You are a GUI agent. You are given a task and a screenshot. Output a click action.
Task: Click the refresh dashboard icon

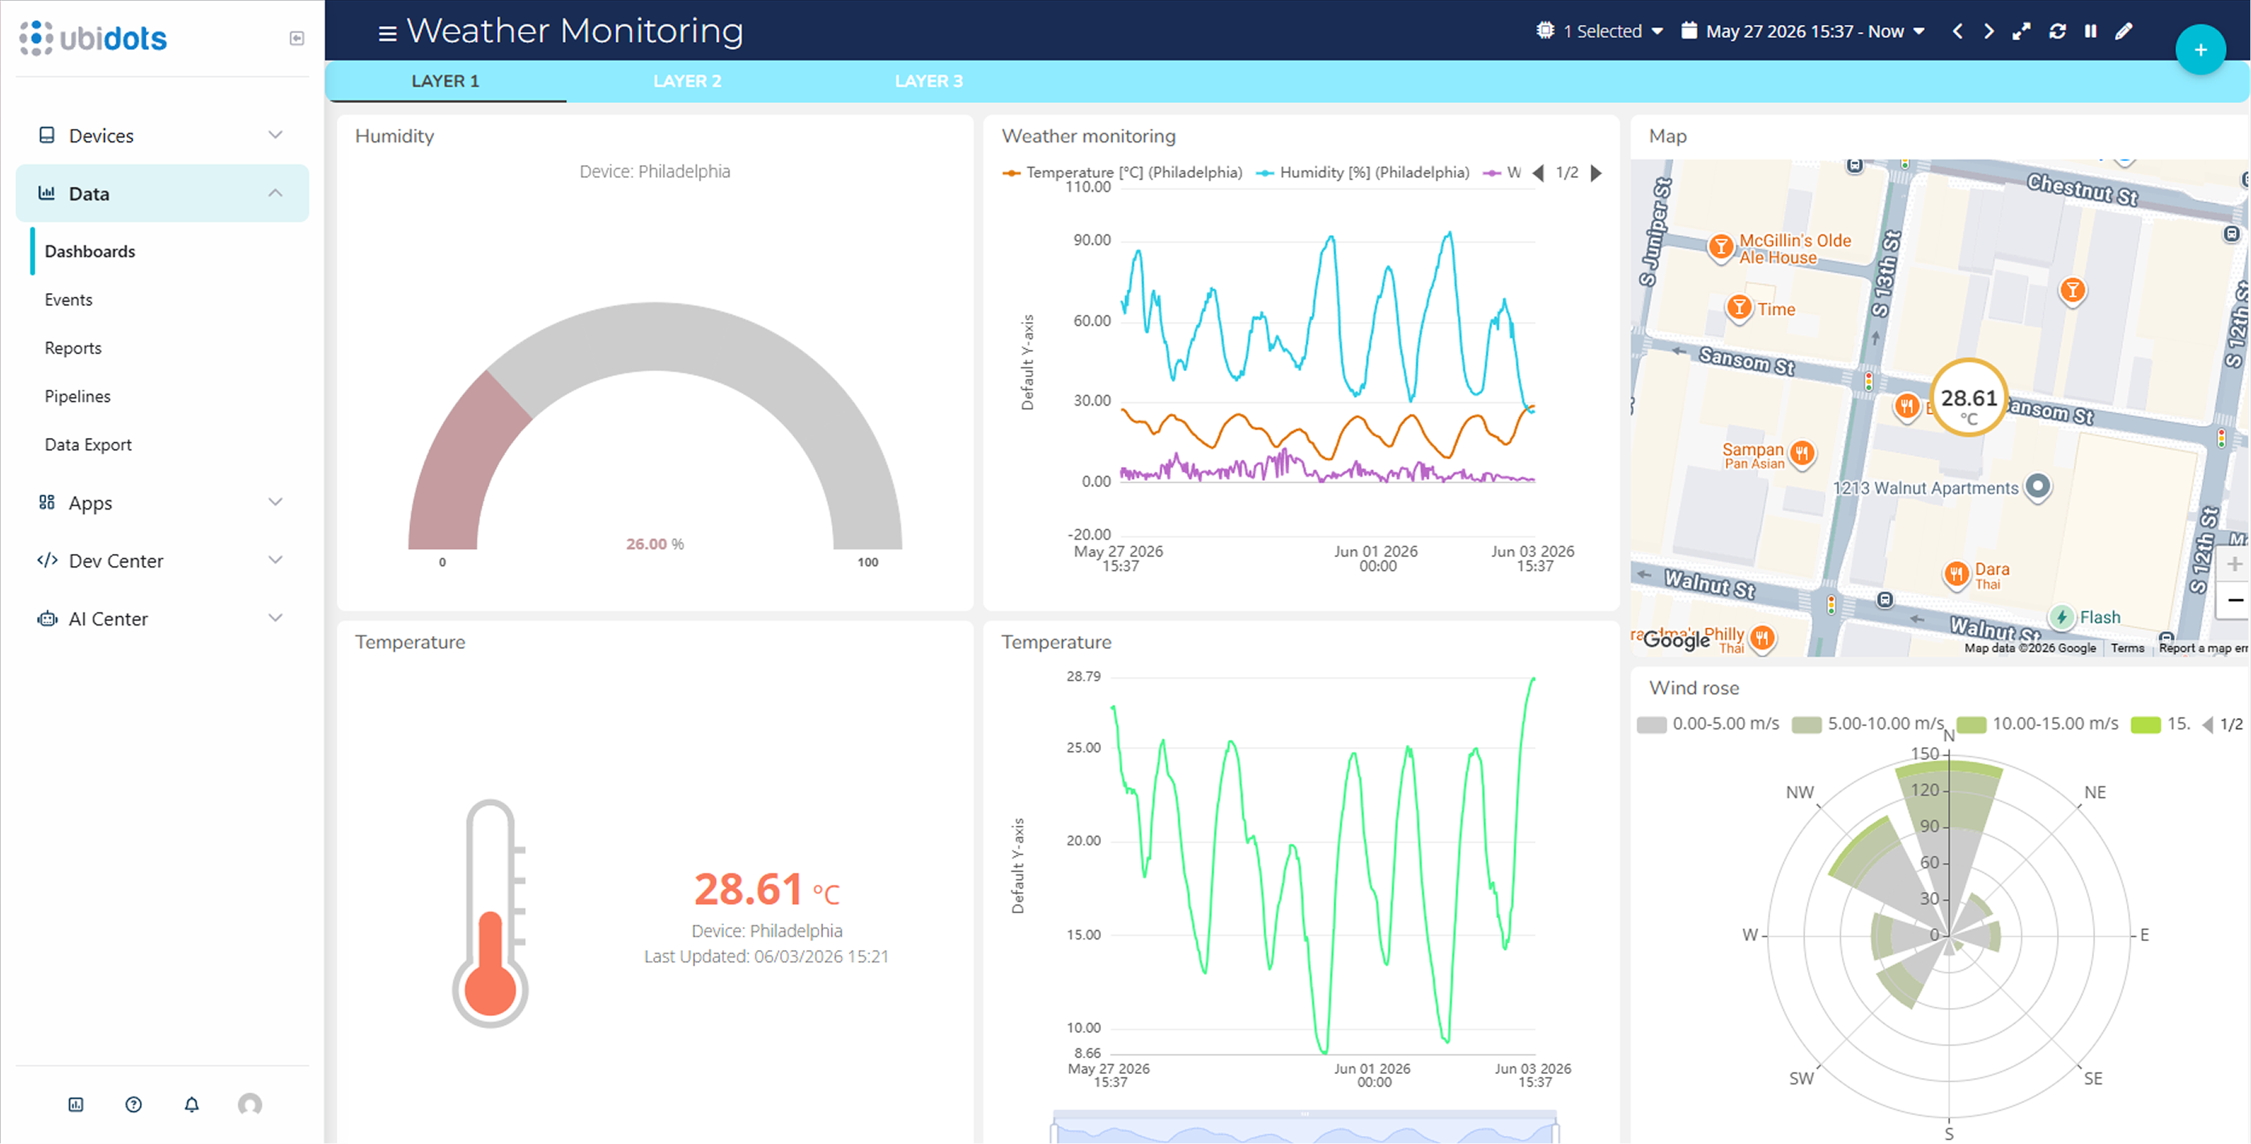(x=2057, y=31)
